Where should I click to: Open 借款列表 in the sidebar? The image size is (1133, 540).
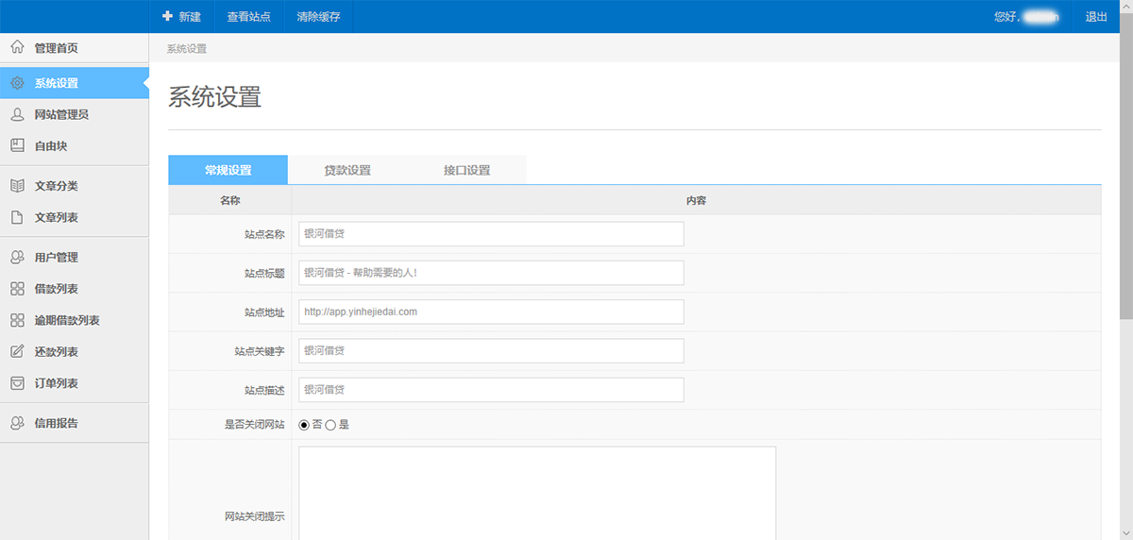(x=75, y=289)
